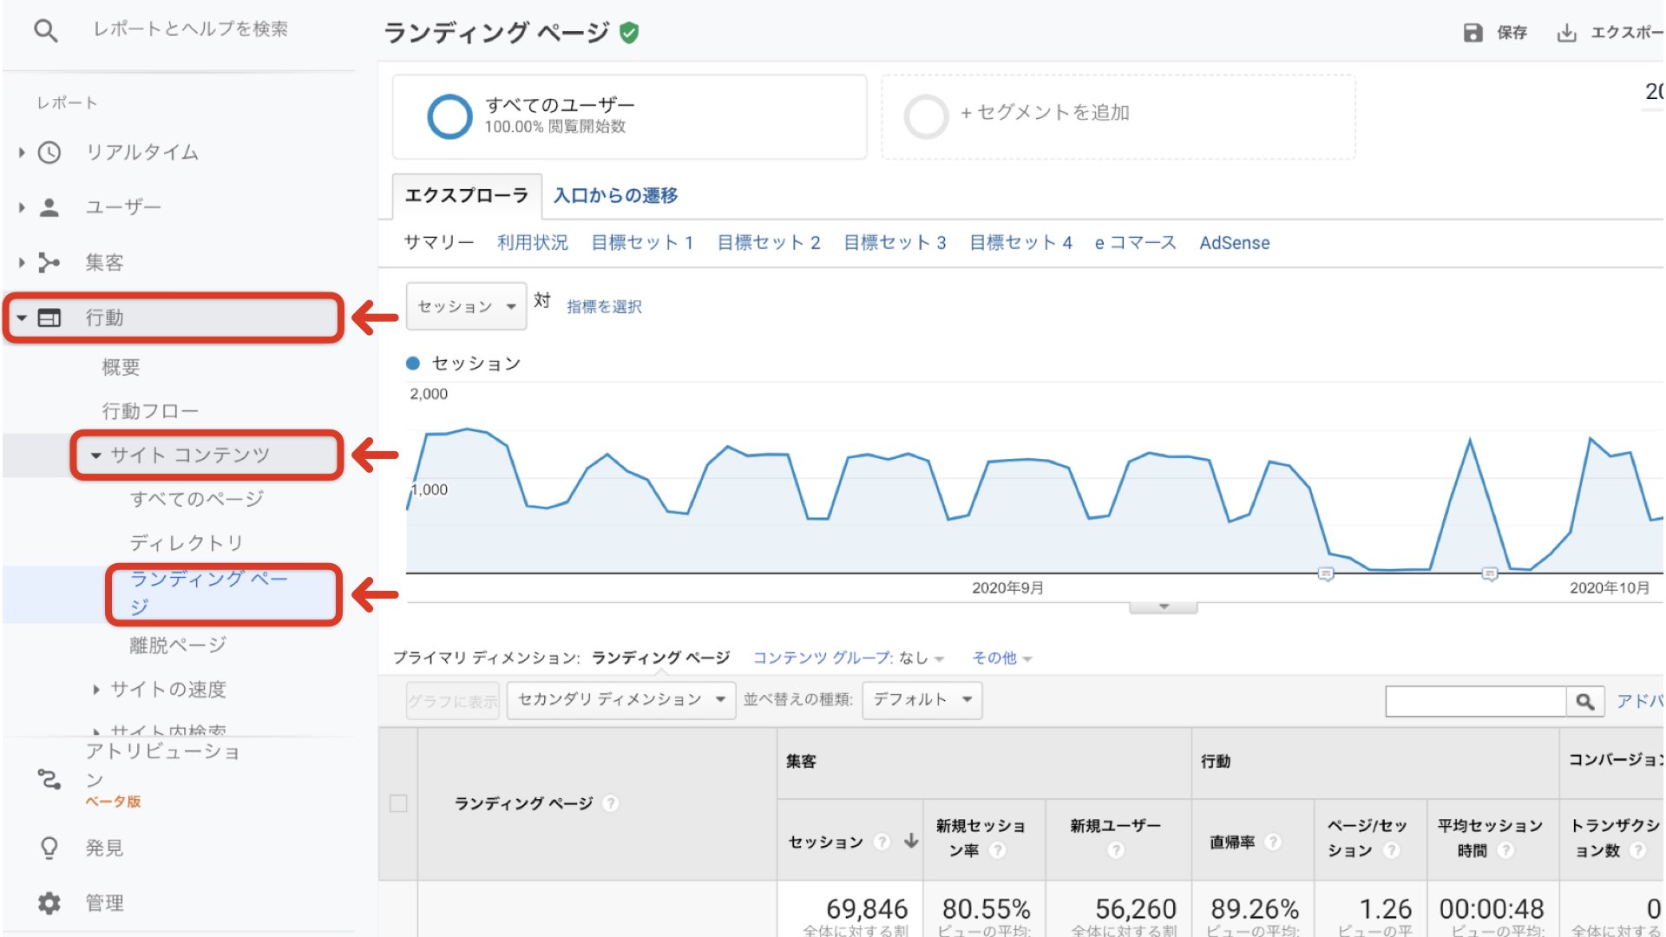
Task: Expand the リアルタイム section arrow
Action: 22,153
